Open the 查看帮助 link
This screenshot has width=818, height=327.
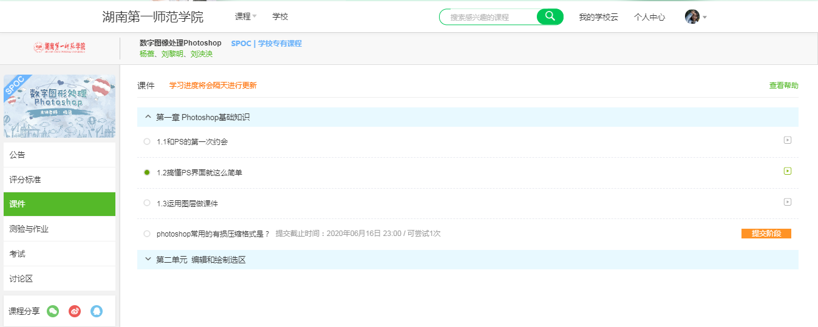(783, 86)
